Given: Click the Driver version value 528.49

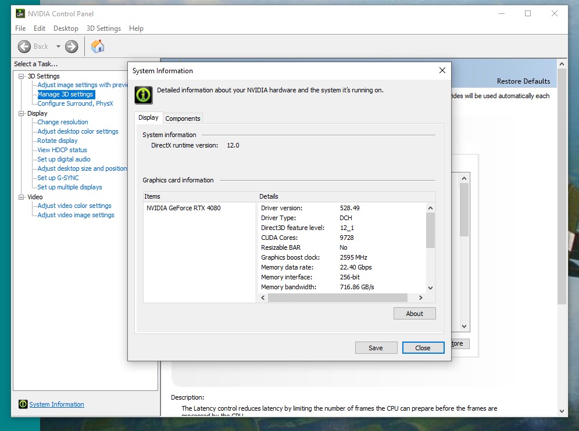Looking at the screenshot, I should pos(350,208).
